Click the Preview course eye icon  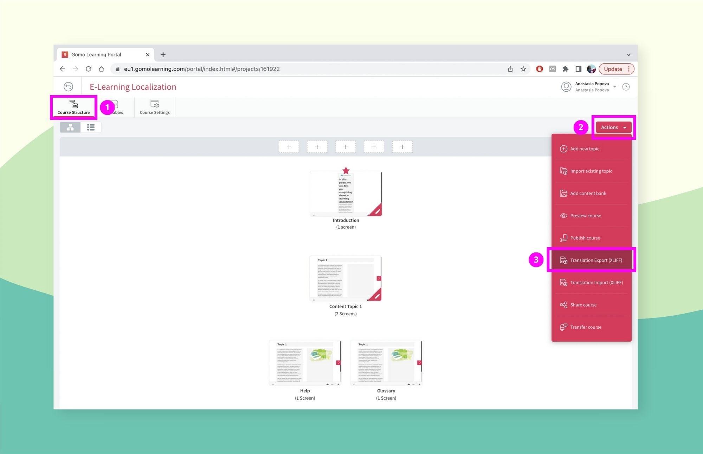click(x=563, y=216)
